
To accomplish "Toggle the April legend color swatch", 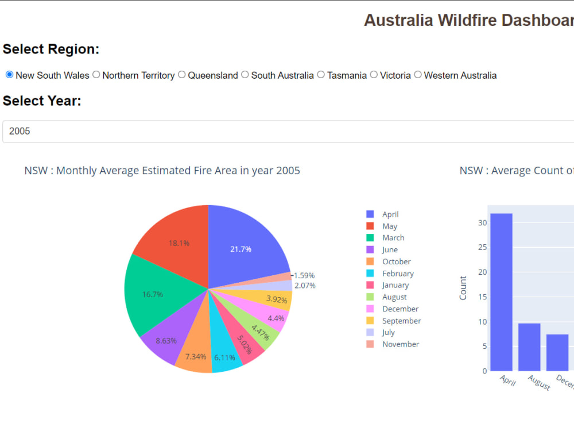I will 370,214.
